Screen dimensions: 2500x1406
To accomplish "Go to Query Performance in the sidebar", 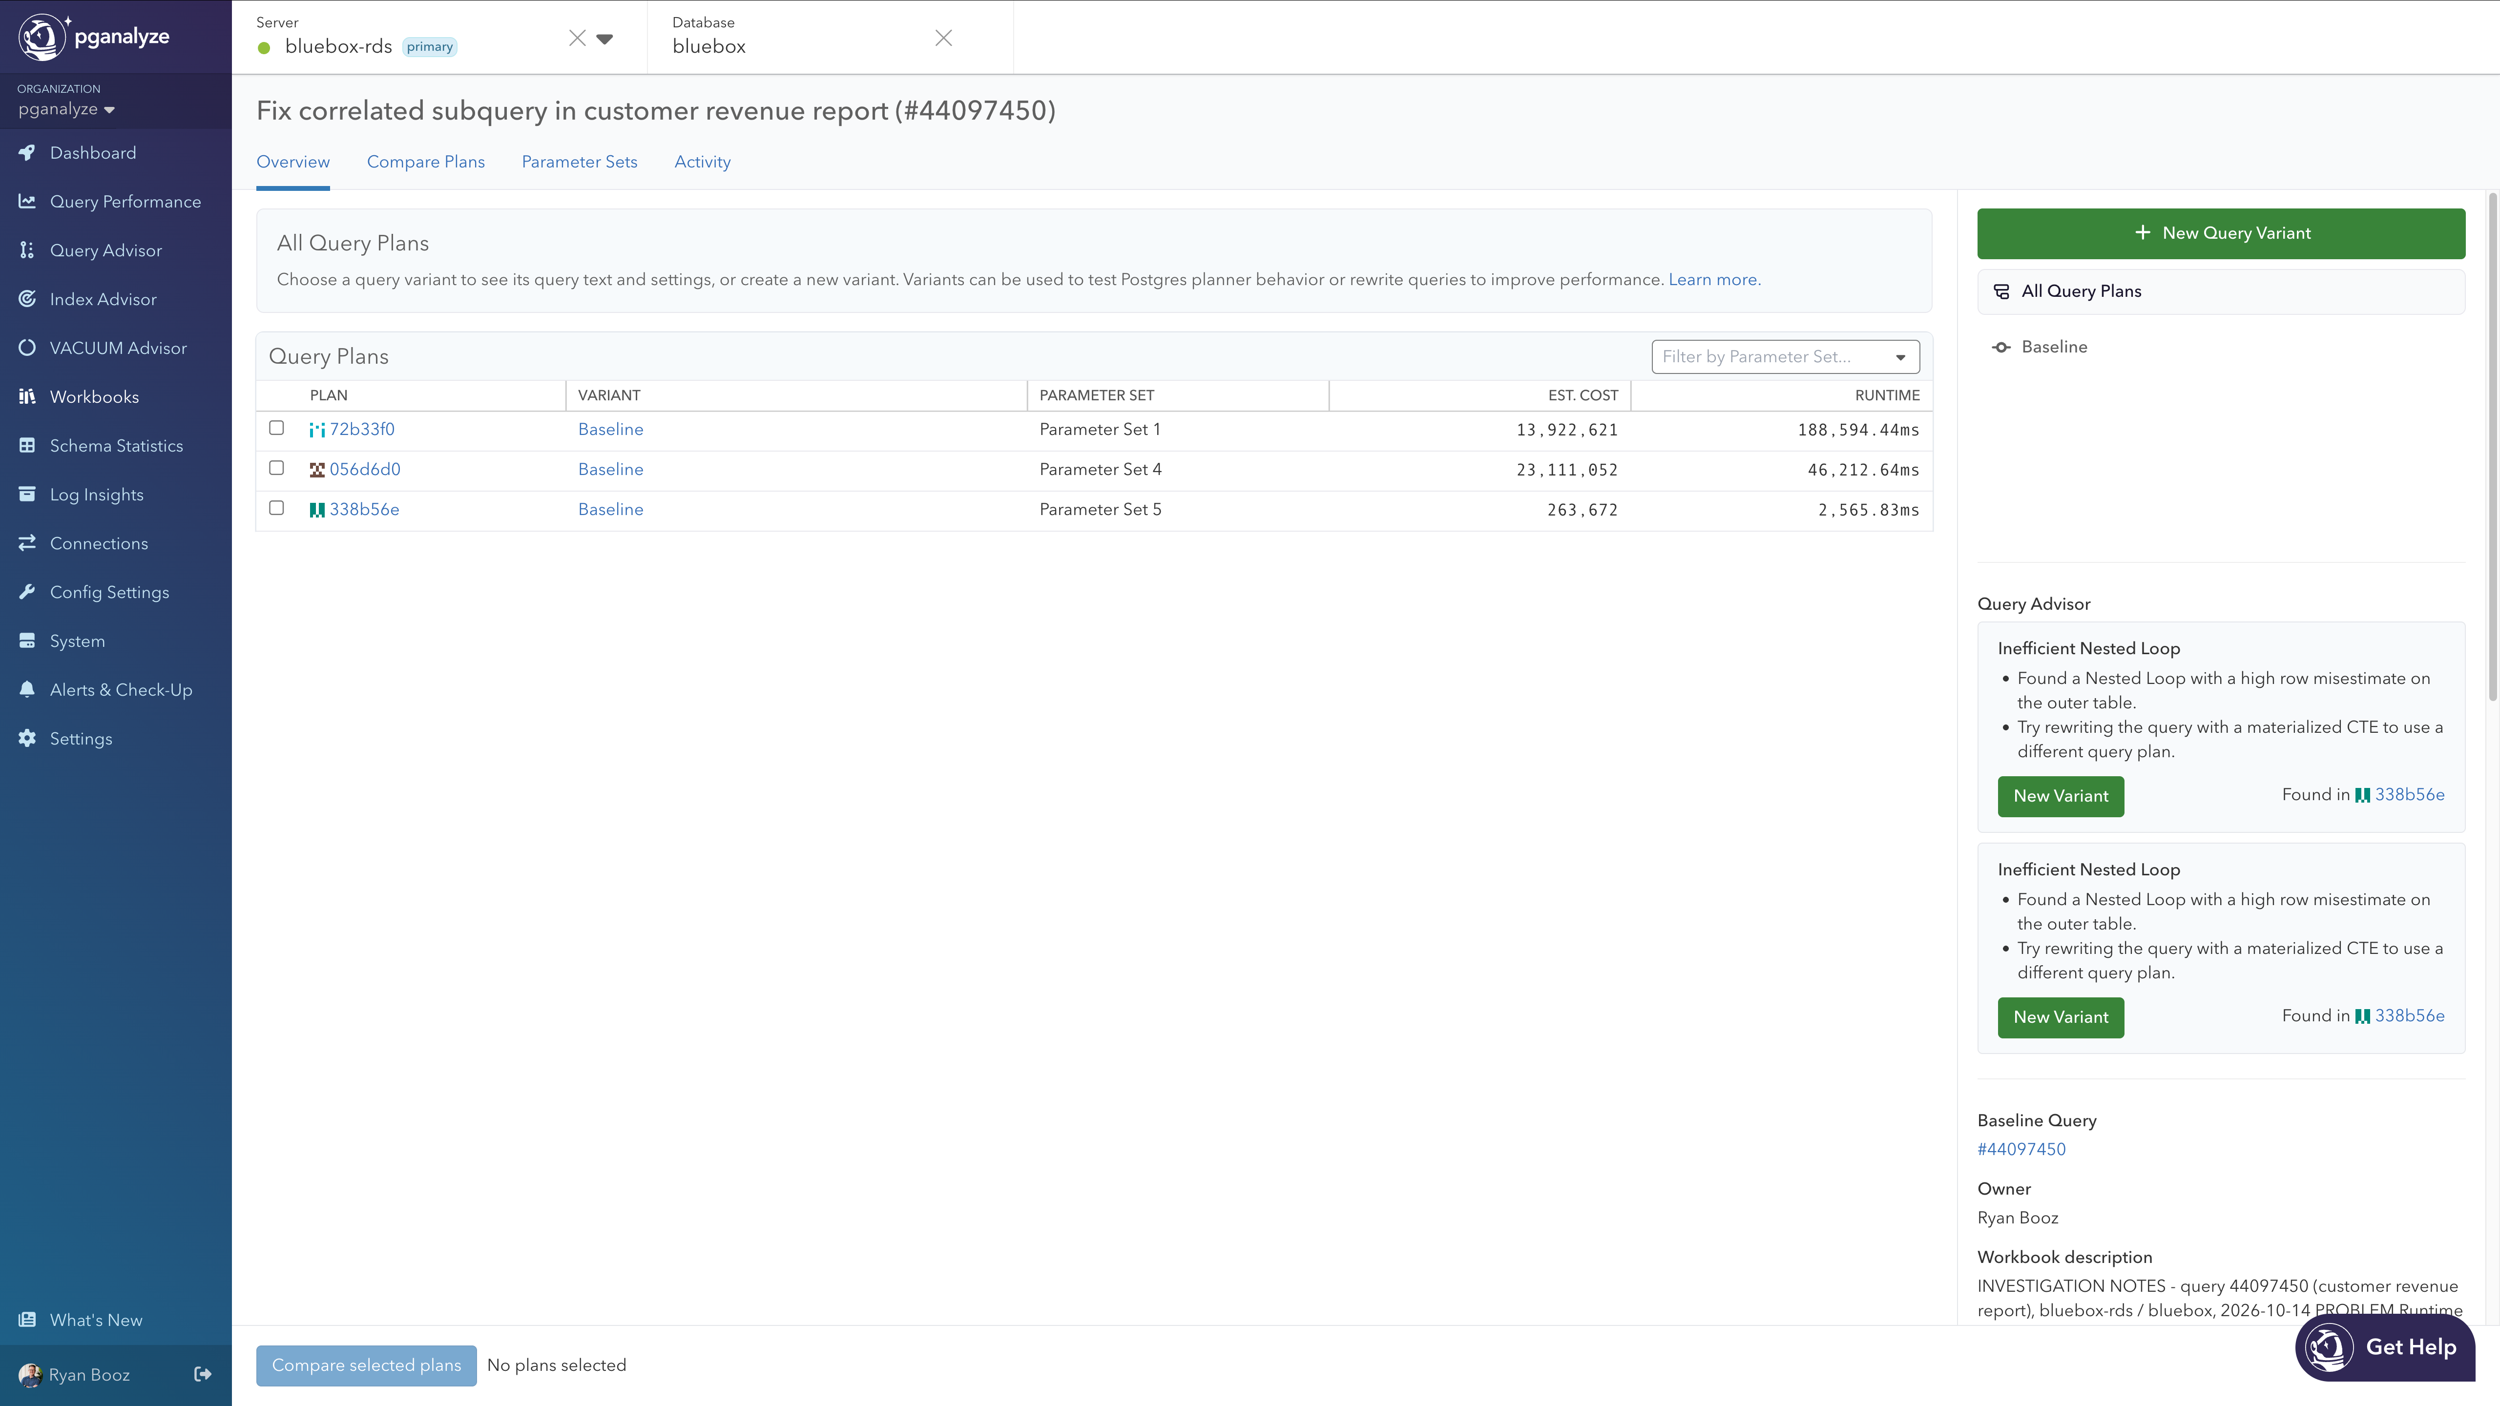I will 125,201.
